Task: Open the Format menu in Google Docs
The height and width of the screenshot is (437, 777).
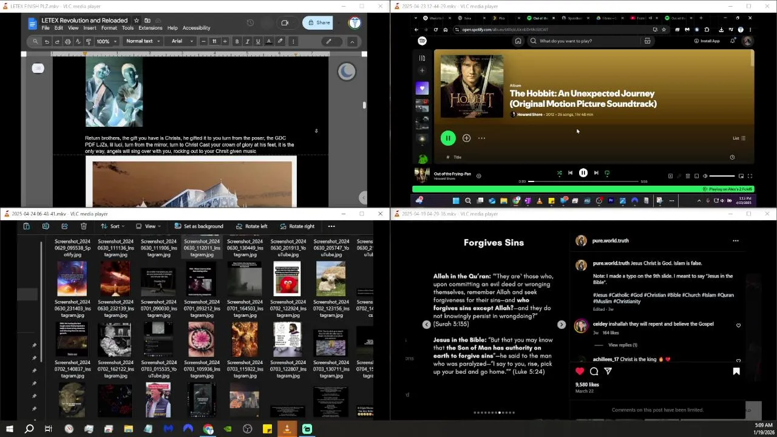Action: point(109,28)
